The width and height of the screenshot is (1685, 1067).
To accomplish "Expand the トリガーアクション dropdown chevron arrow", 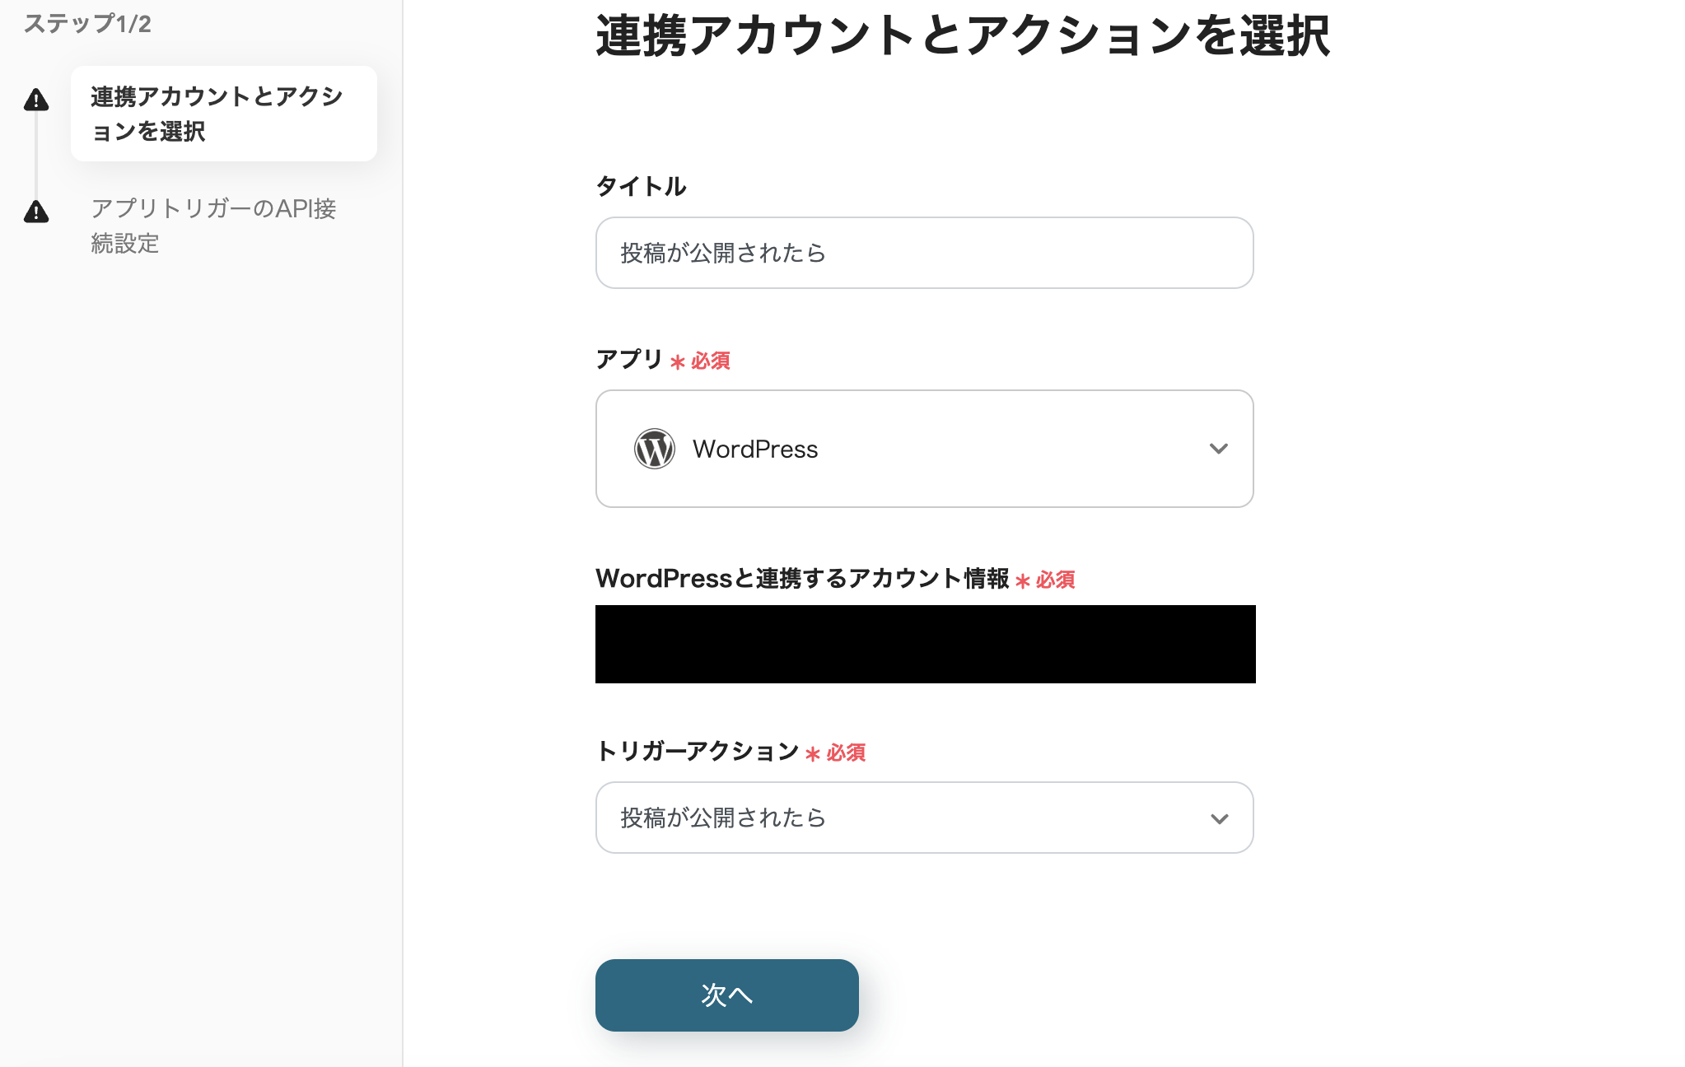I will 1219,818.
